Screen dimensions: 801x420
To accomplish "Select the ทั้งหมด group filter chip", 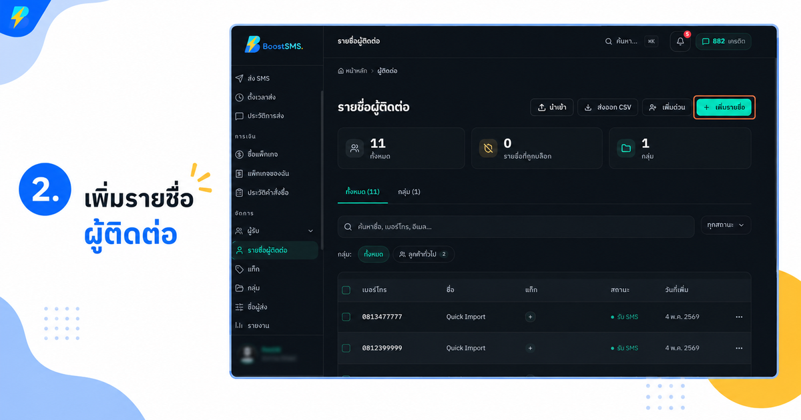I will click(374, 254).
